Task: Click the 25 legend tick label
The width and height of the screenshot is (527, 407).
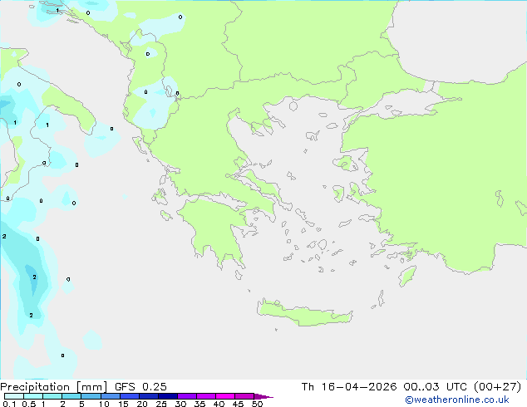Action: coord(161,404)
